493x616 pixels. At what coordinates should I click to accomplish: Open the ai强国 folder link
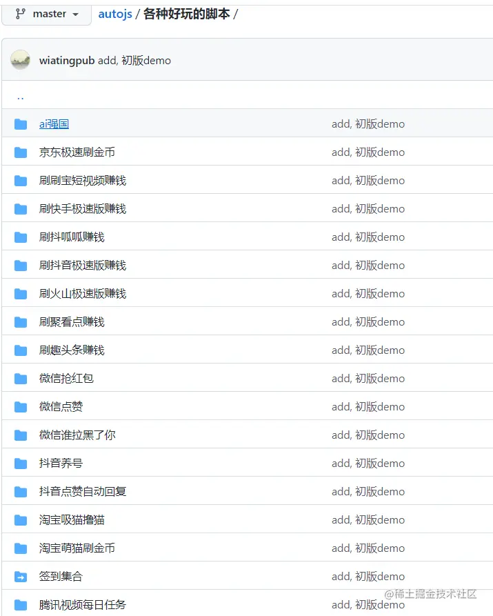(54, 124)
